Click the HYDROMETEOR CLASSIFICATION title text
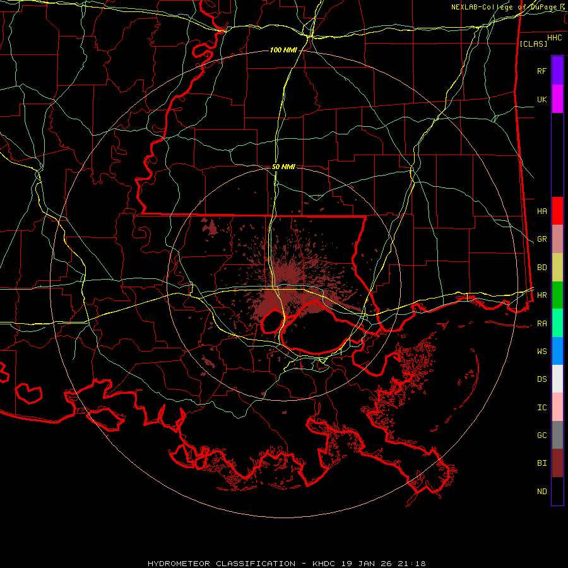This screenshot has height=568, width=568. click(x=222, y=564)
